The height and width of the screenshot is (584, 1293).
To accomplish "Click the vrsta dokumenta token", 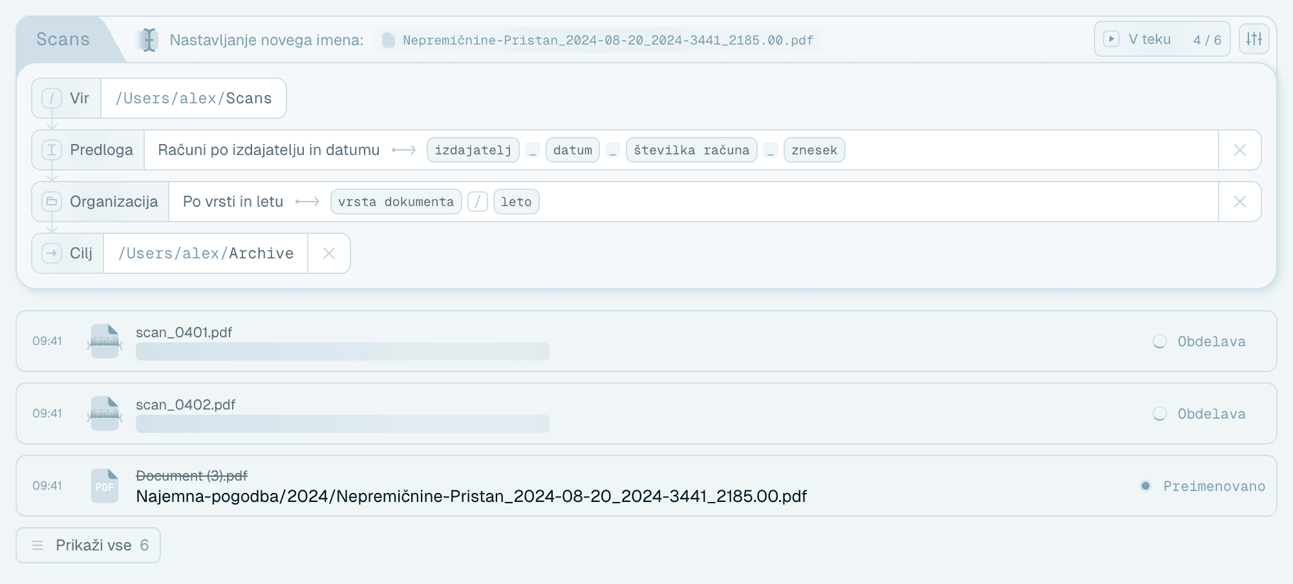I will pos(396,202).
